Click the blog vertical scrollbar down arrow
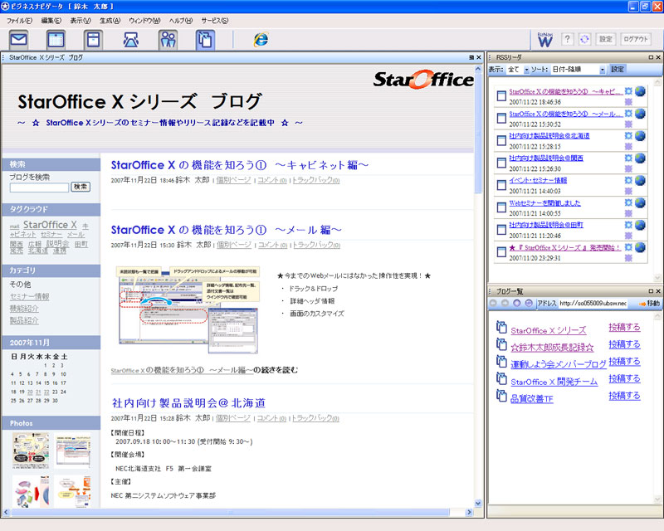The height and width of the screenshot is (531, 664). pyautogui.click(x=478, y=504)
